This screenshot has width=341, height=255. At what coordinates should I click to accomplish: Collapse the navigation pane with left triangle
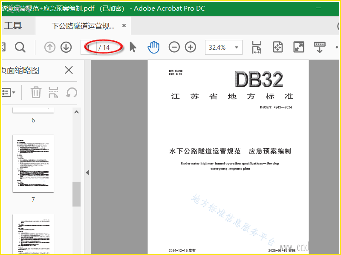coord(87,173)
